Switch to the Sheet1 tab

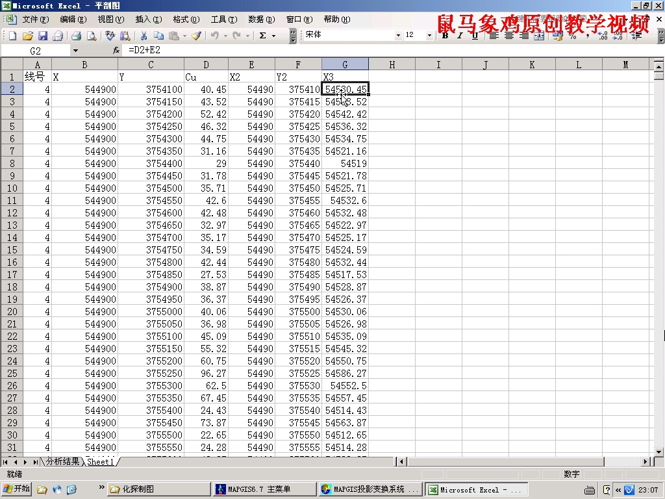pyautogui.click(x=101, y=462)
